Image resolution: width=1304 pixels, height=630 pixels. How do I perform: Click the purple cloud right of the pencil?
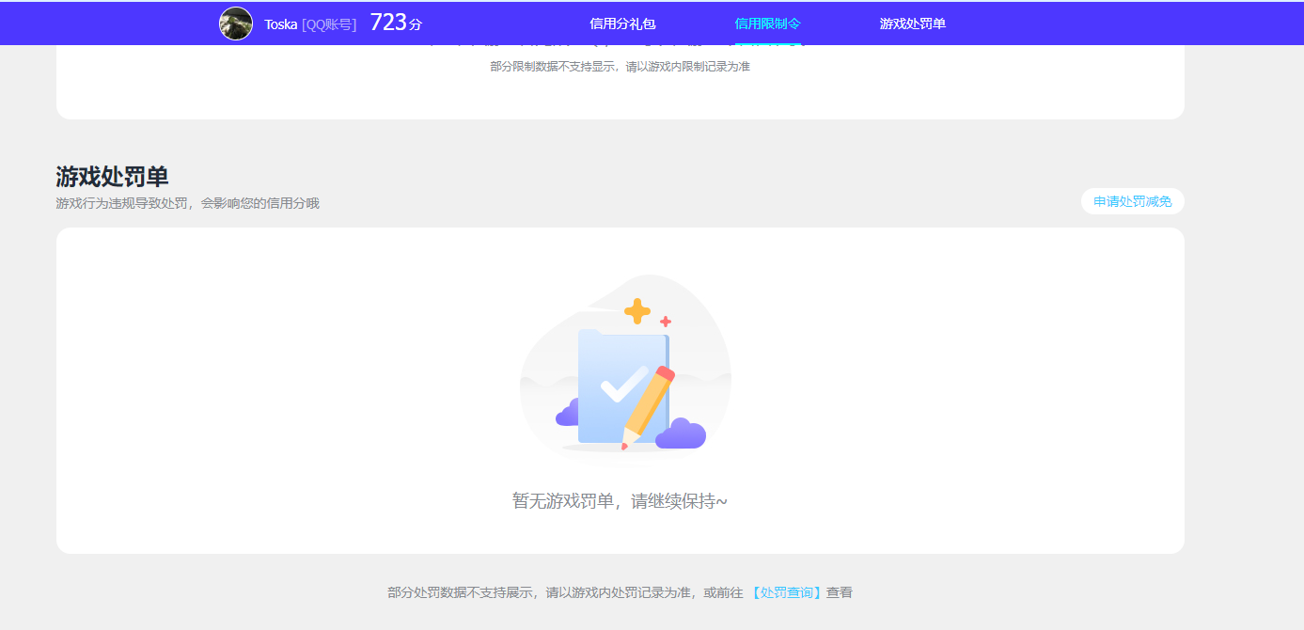(x=682, y=434)
